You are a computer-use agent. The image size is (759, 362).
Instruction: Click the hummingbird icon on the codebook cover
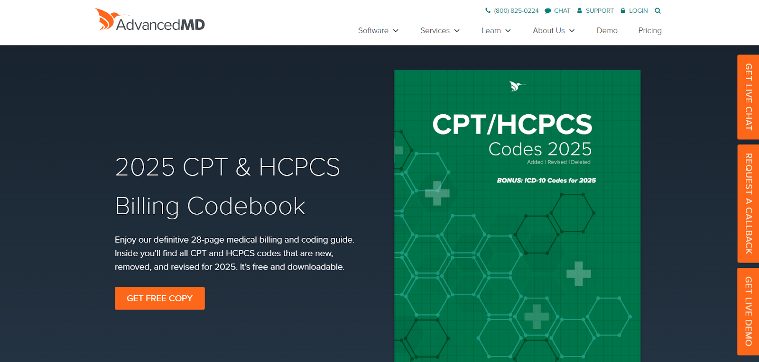tap(517, 86)
